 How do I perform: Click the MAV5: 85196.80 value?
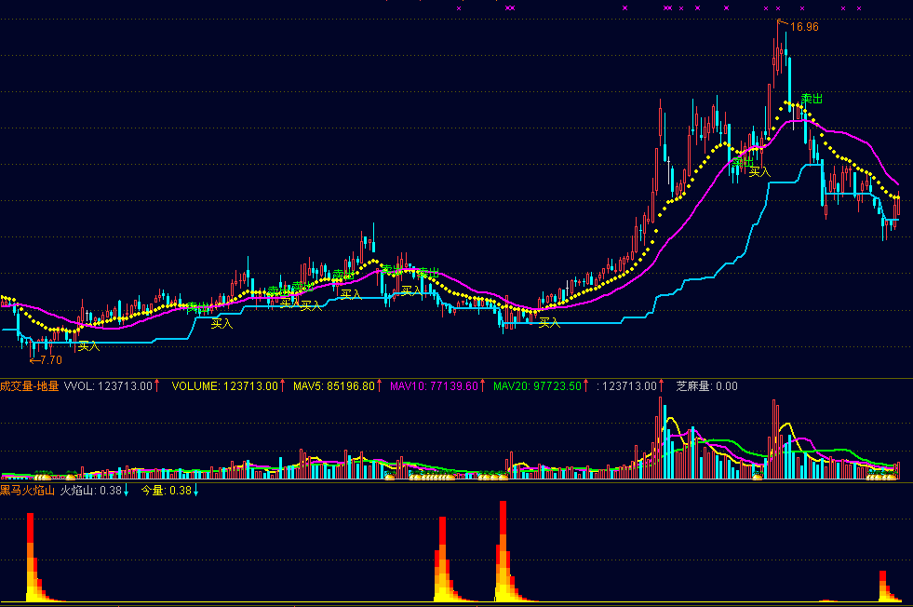(x=333, y=386)
